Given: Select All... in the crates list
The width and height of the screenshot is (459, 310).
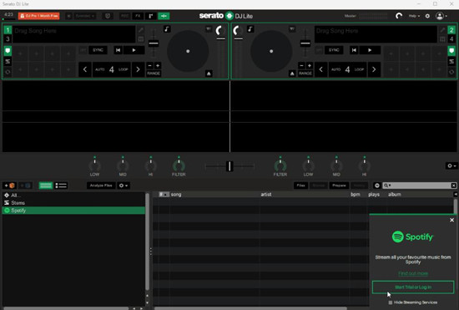Looking at the screenshot, I should (x=73, y=196).
